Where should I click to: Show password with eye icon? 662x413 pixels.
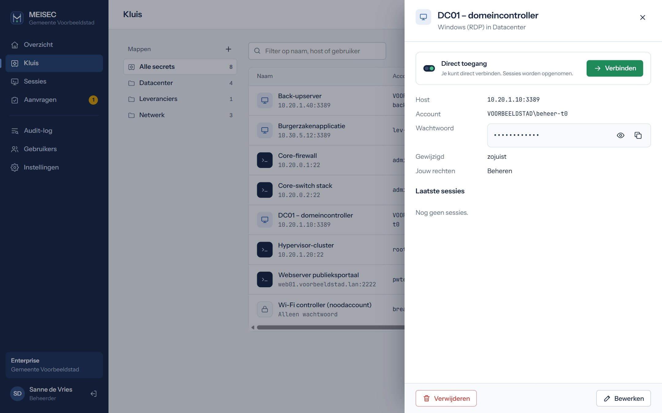tap(621, 136)
